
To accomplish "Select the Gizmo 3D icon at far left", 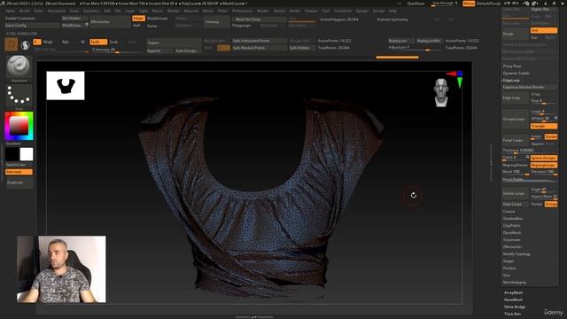I will click(x=12, y=44).
